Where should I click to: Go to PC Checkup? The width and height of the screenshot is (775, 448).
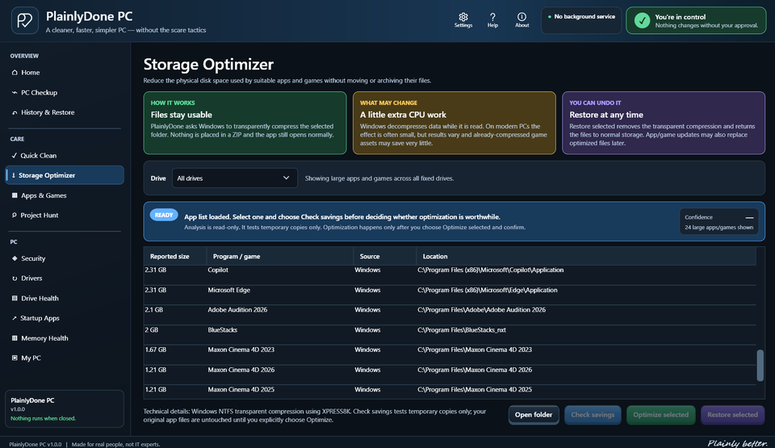pos(65,93)
